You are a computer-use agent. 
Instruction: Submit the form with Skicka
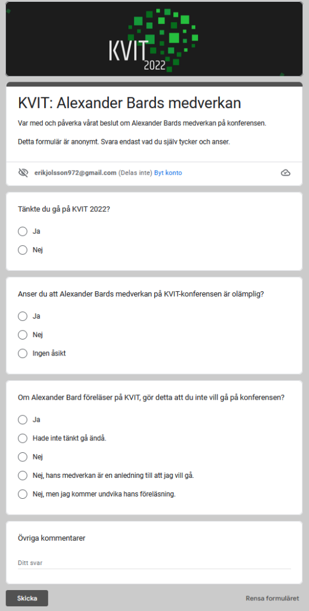pyautogui.click(x=27, y=598)
